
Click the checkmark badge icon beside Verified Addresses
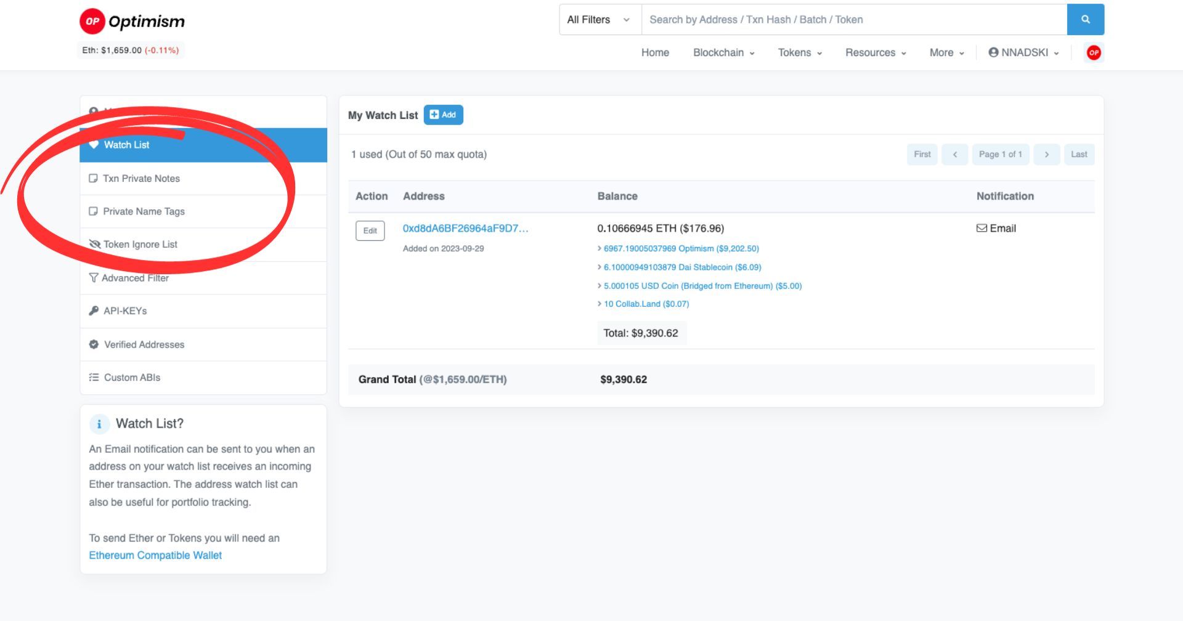pyautogui.click(x=94, y=344)
